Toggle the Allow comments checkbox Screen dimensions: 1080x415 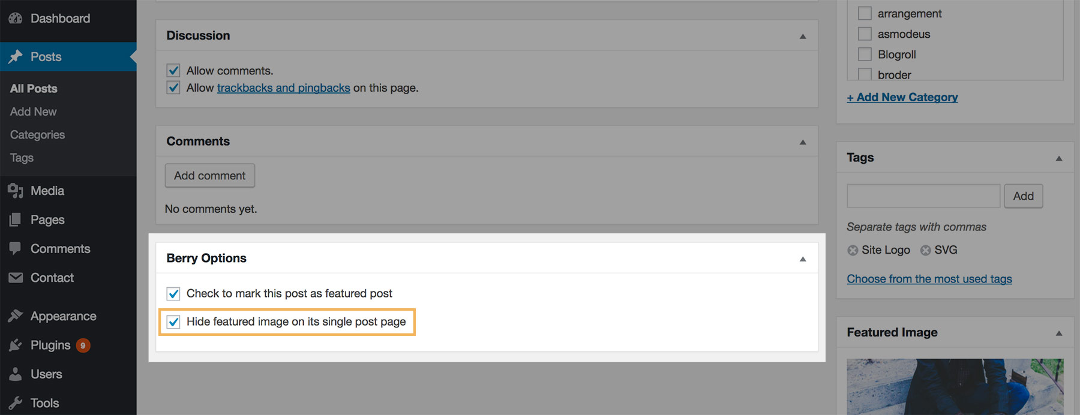pos(173,71)
